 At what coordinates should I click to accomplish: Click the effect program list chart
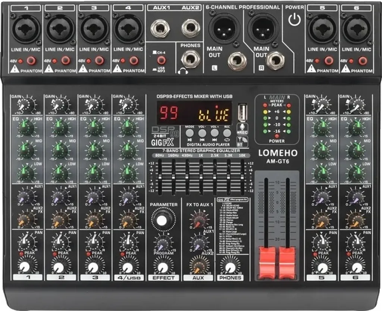point(233,226)
